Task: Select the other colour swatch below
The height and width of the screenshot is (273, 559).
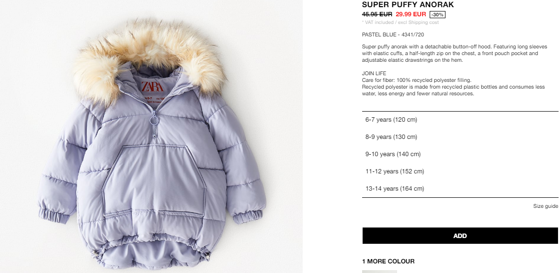Action: [379, 271]
